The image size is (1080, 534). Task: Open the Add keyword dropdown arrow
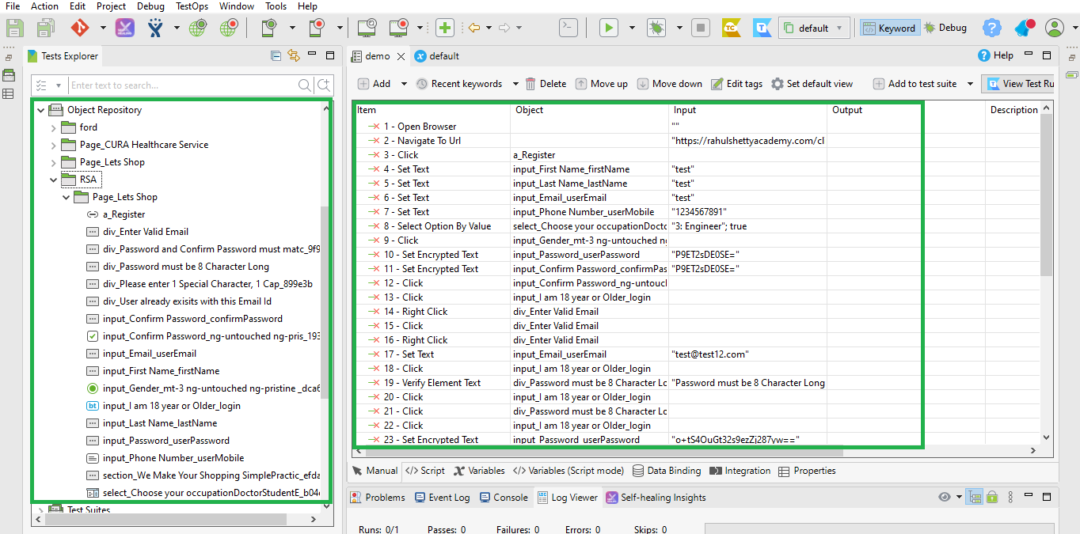[x=404, y=83]
